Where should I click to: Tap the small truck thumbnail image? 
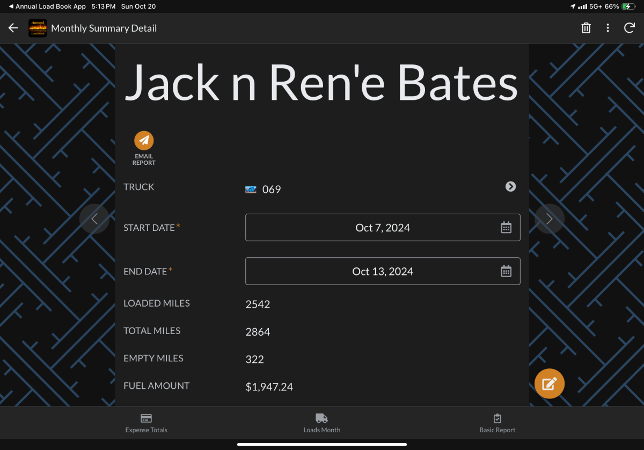(251, 190)
